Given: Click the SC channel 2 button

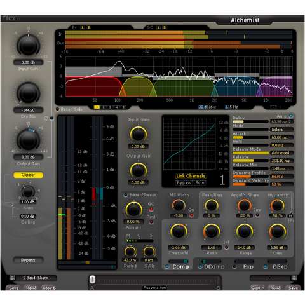Looking at the screenshot, I should point(165,27).
